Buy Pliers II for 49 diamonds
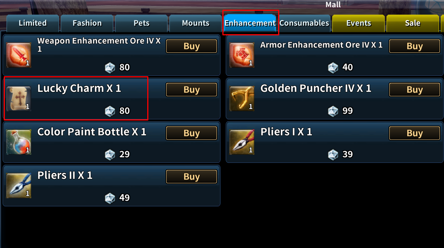 tap(192, 177)
